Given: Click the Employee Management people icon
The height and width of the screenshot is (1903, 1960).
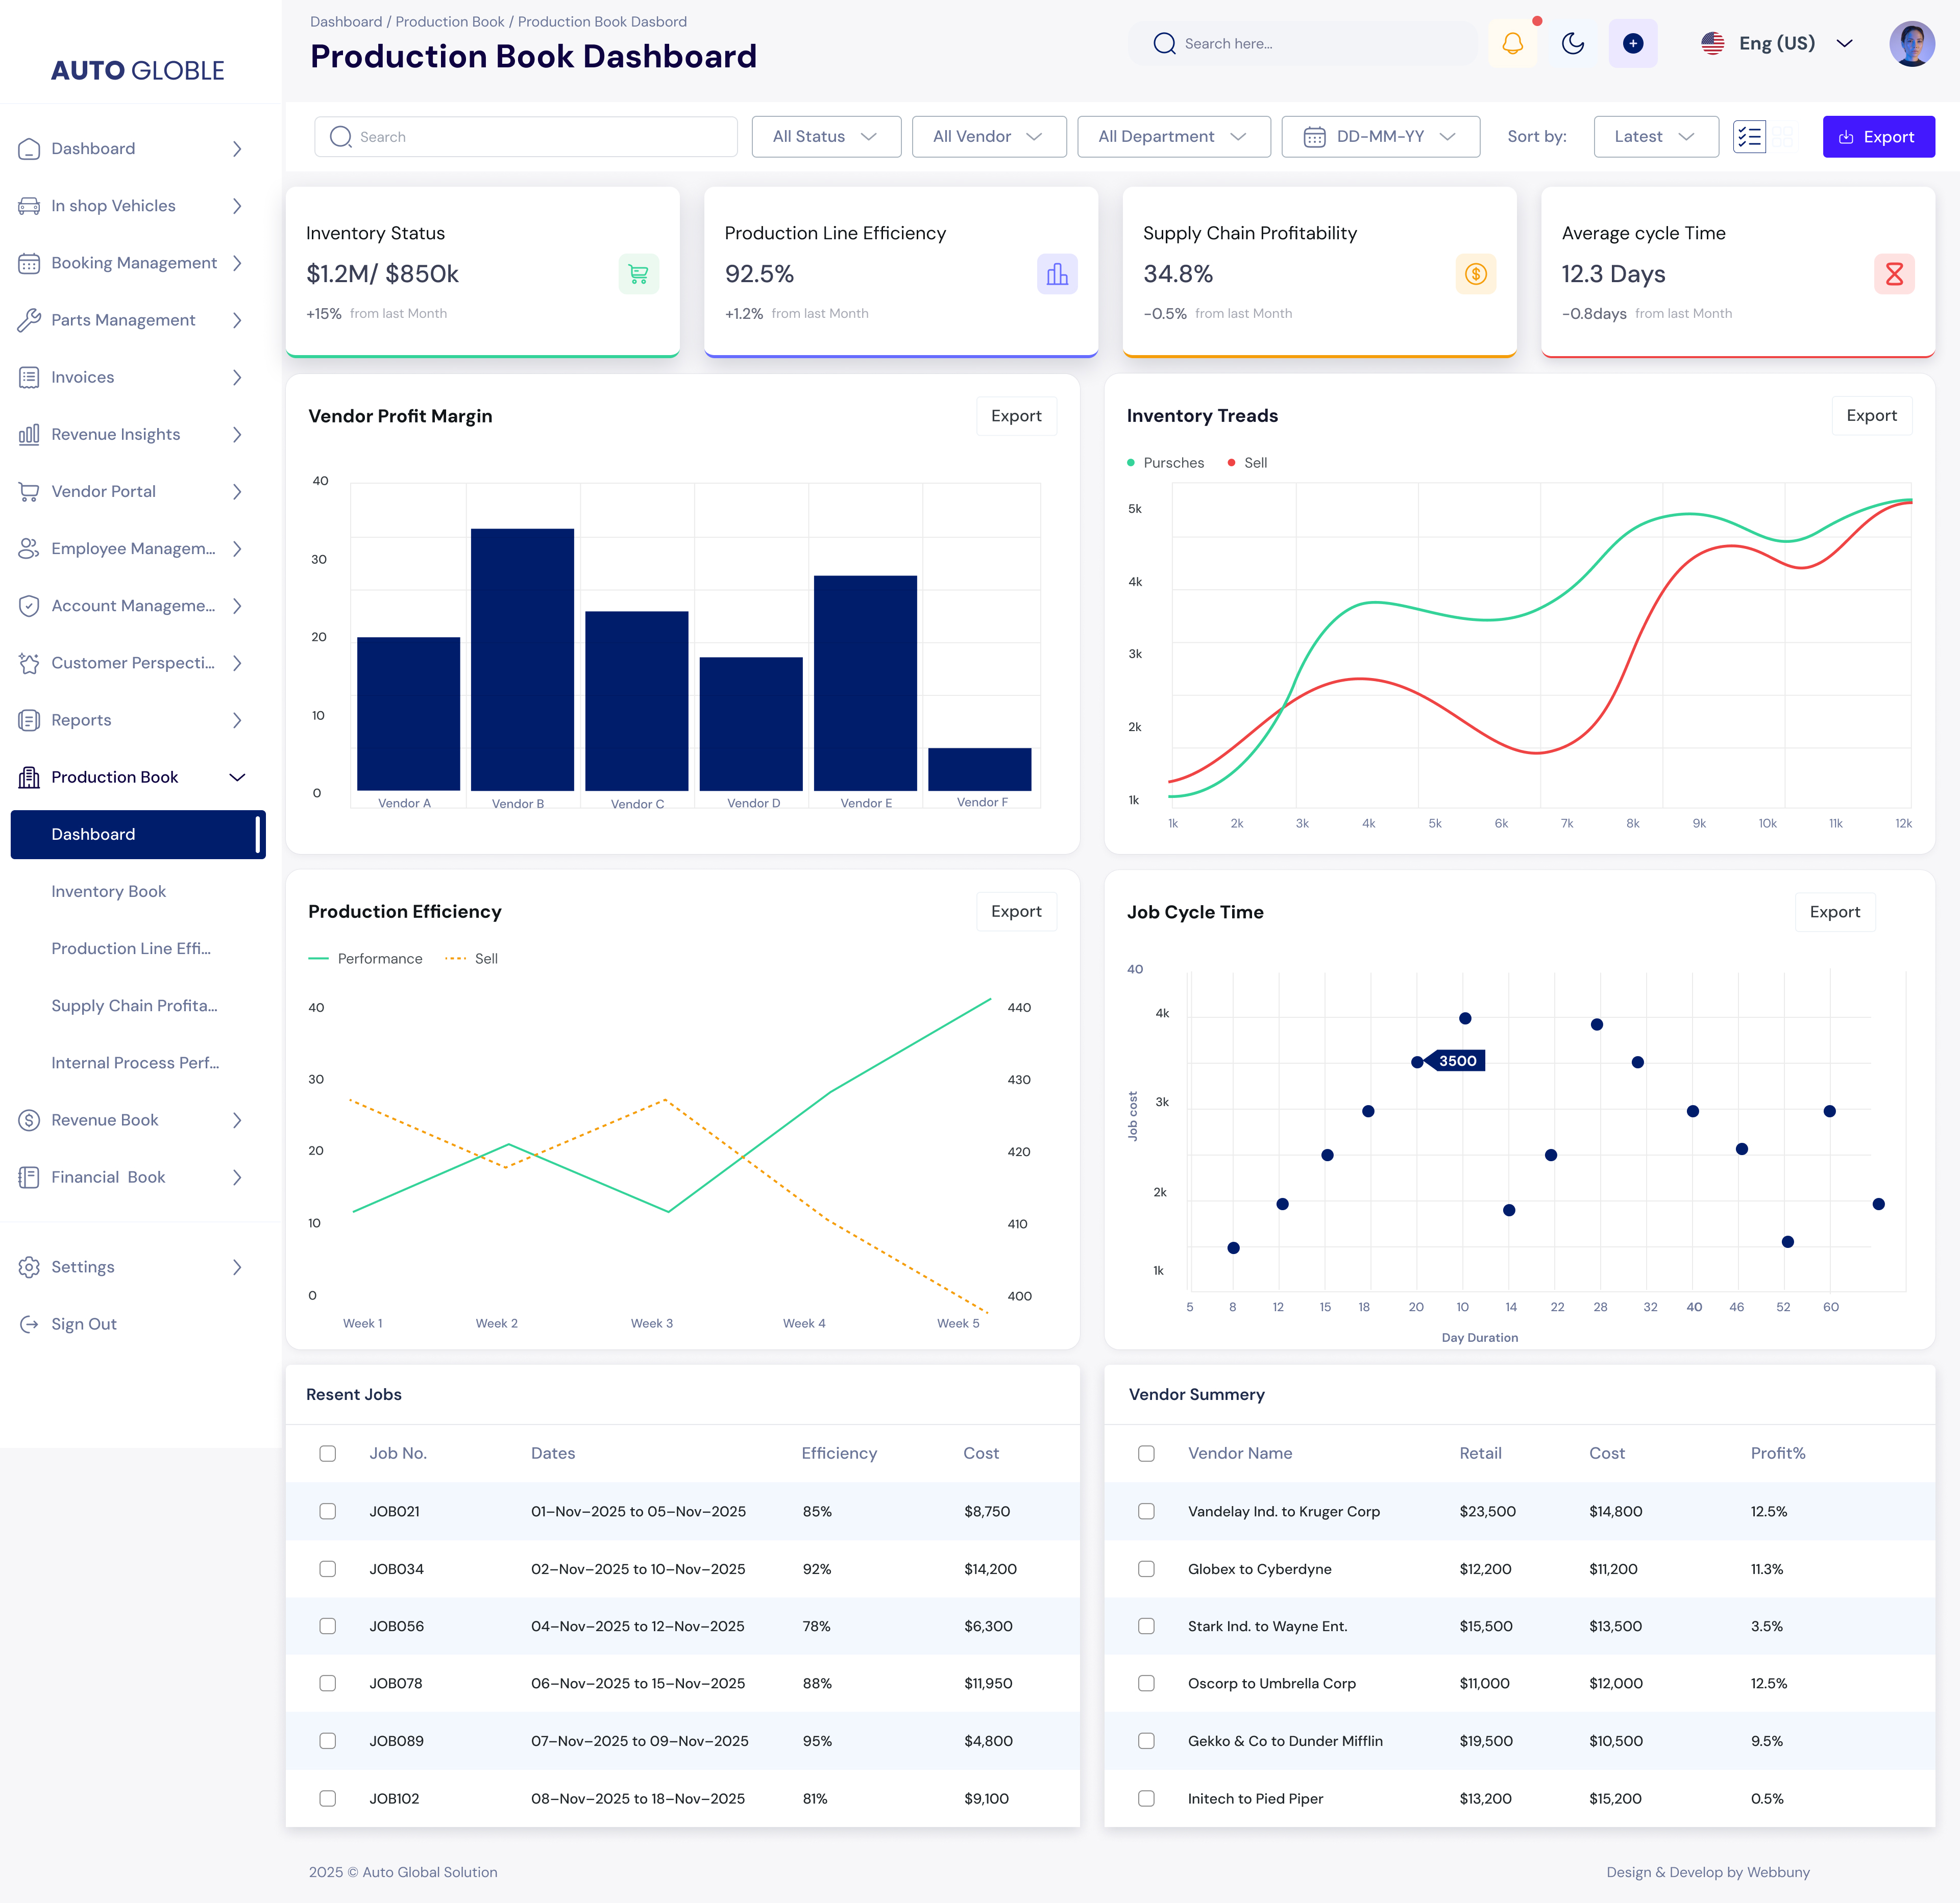Looking at the screenshot, I should point(29,549).
